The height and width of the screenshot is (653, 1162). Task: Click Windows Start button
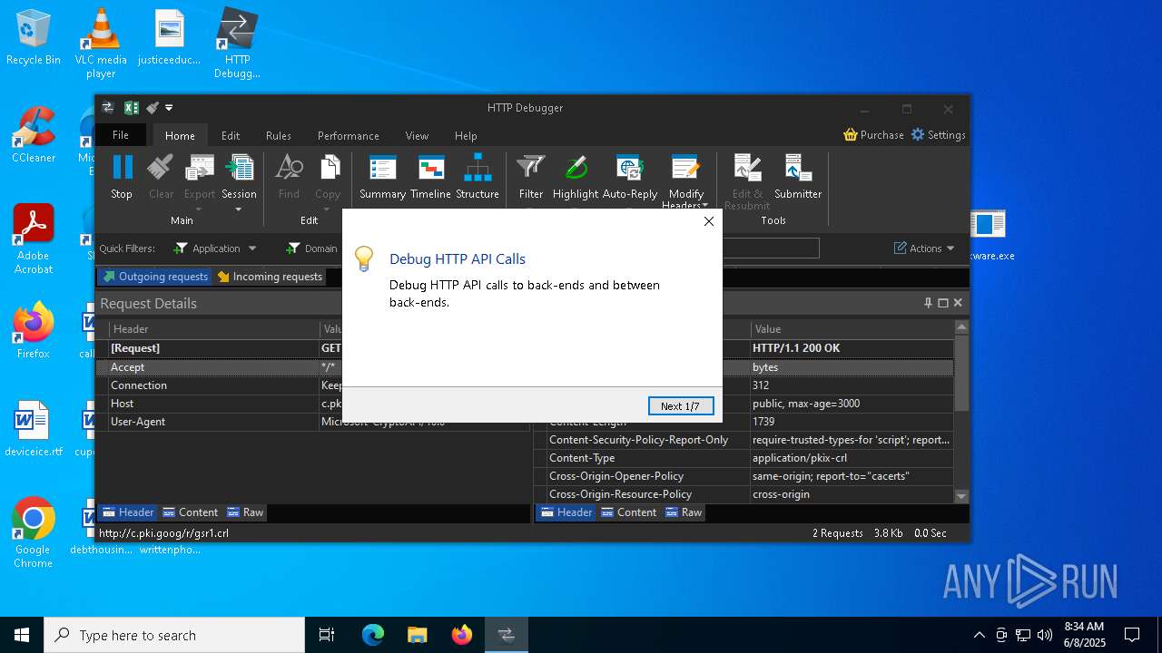pyautogui.click(x=22, y=635)
